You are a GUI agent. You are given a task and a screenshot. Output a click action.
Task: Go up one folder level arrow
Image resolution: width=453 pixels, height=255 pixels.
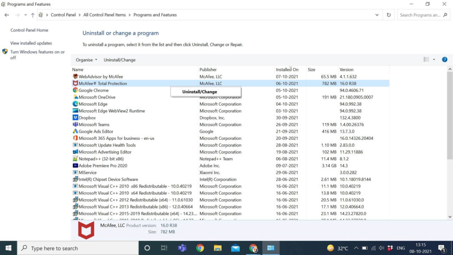(33, 15)
